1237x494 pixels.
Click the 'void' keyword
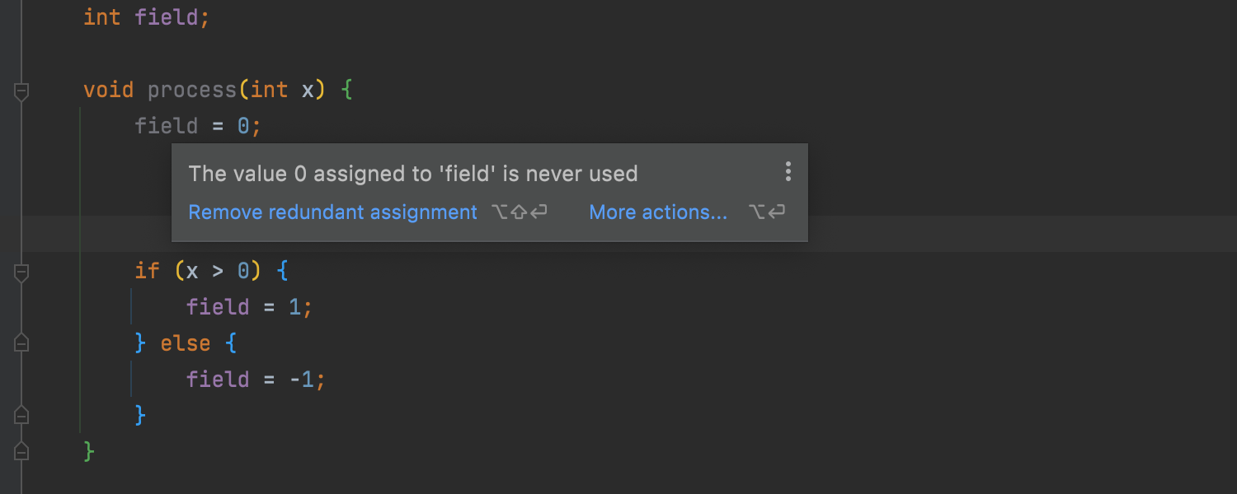(109, 90)
